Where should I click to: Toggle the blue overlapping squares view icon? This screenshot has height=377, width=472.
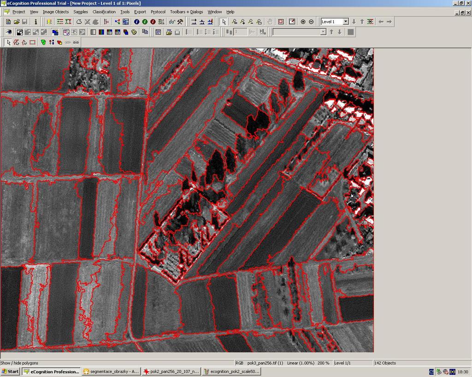(x=55, y=32)
